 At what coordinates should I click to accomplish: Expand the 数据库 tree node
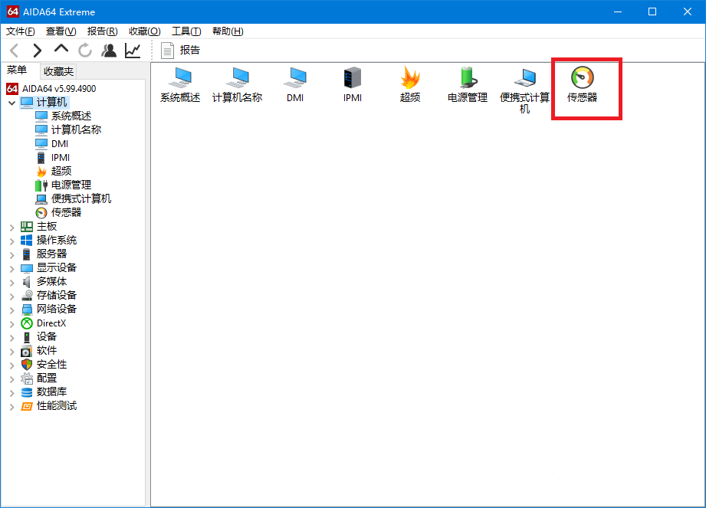12,393
